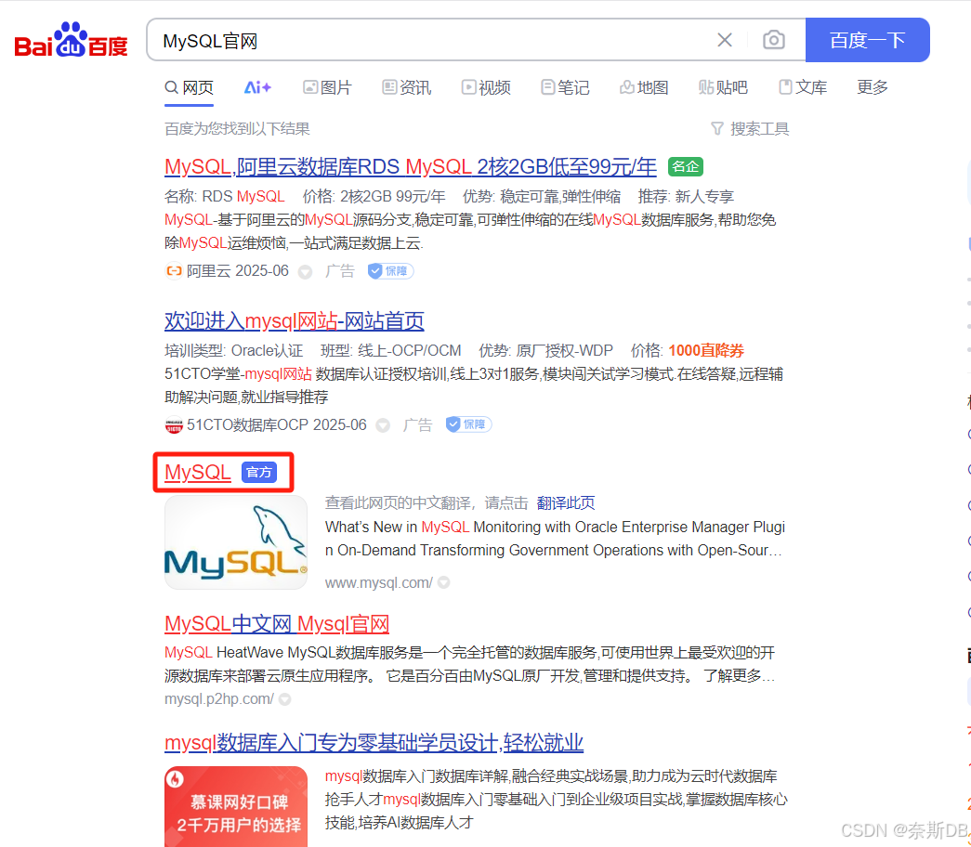Focus the MySQL官网 search input field
This screenshot has height=847, width=971.
[434, 41]
